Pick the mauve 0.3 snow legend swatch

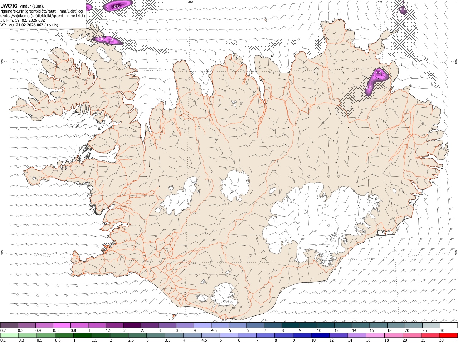[x=26, y=325]
